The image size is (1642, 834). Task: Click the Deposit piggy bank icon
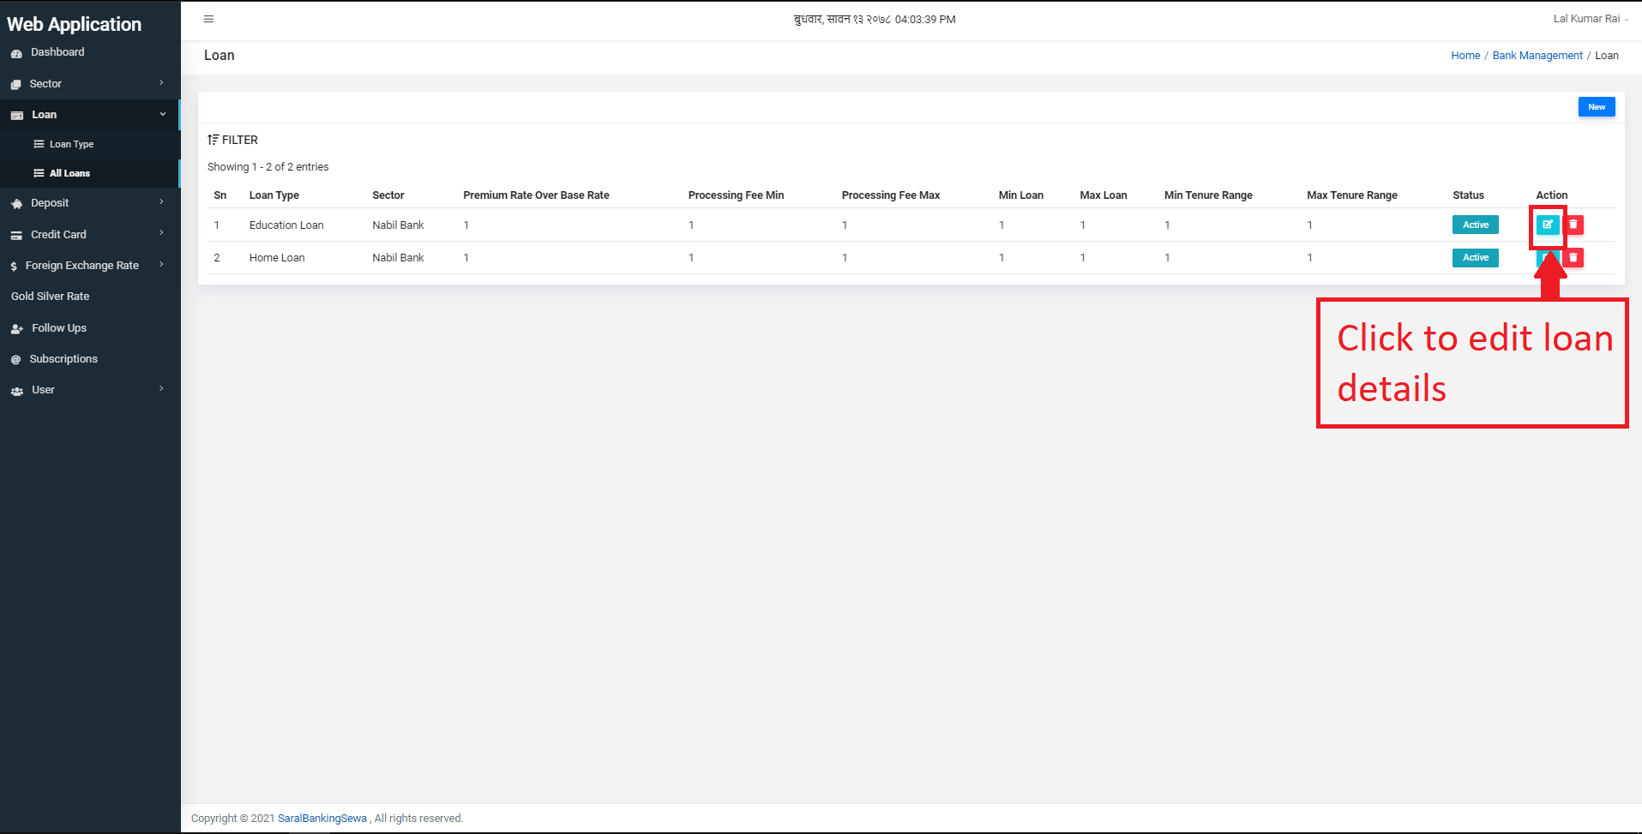(x=17, y=204)
